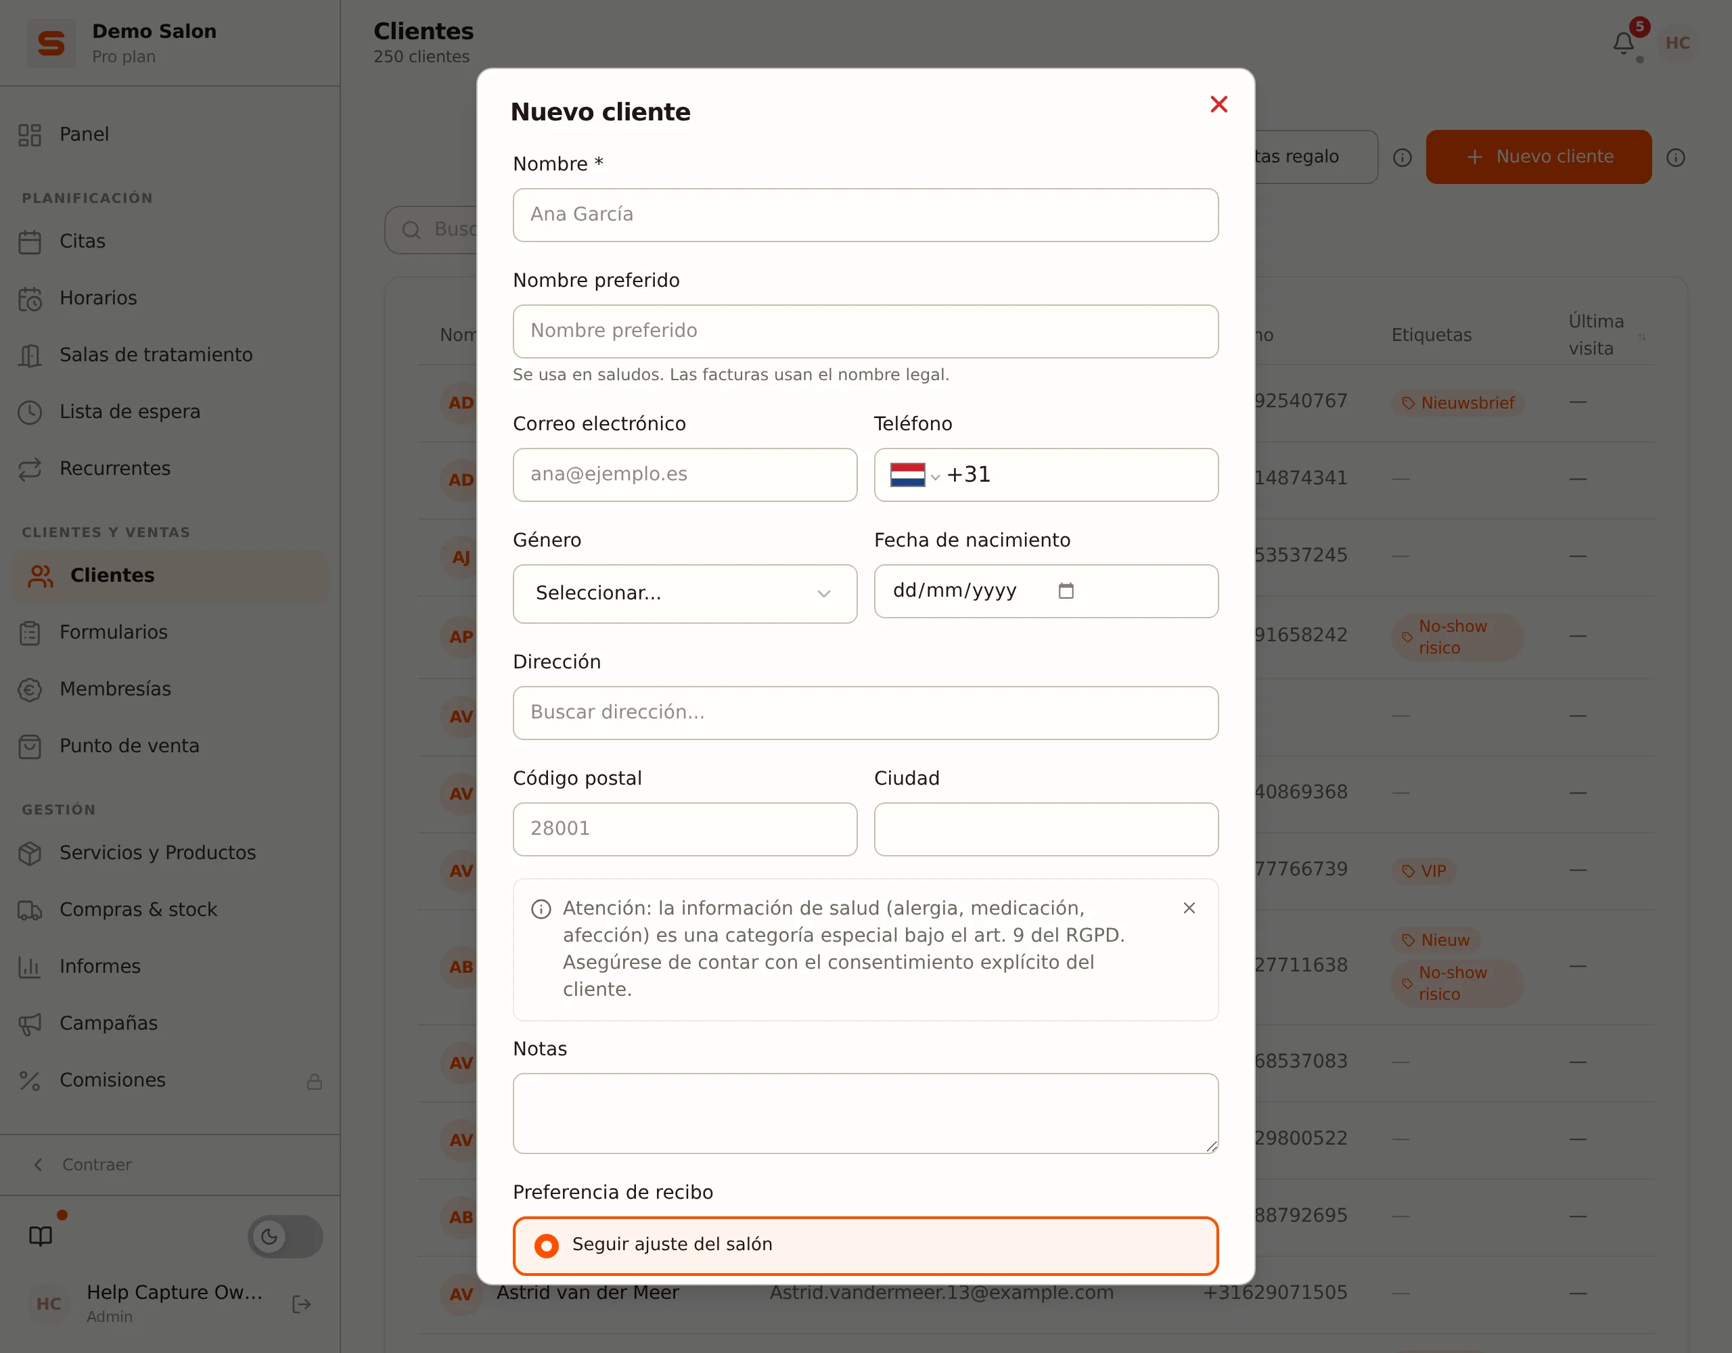Open Clientes in the sidebar
The image size is (1732, 1353).
click(170, 576)
